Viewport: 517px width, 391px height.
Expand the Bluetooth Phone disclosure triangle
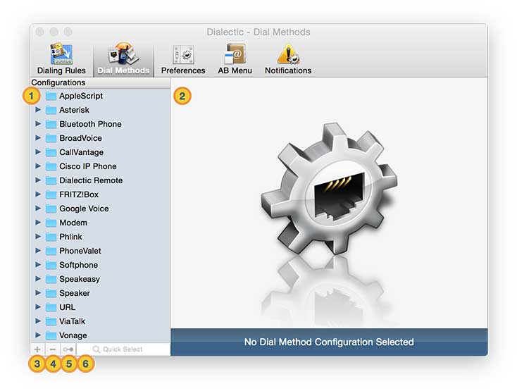pos(38,123)
